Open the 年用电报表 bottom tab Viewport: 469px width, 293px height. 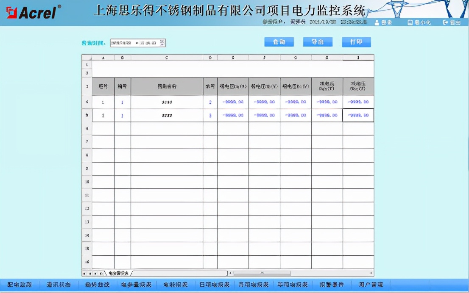pos(293,285)
